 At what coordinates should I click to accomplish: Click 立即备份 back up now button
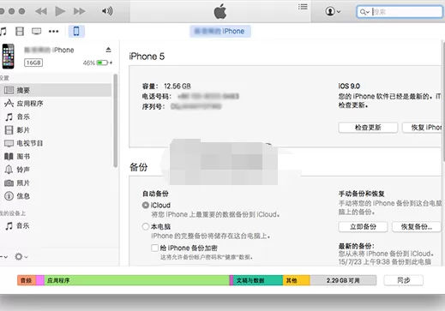coord(363,227)
